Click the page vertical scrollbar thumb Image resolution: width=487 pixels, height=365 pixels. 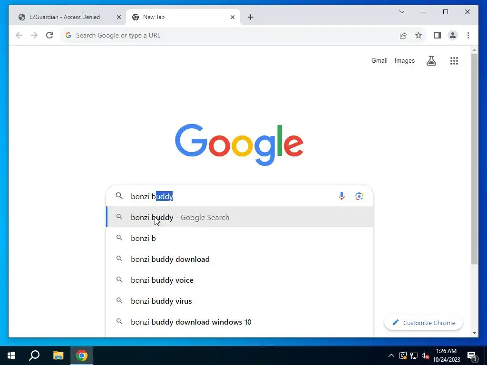point(474,159)
